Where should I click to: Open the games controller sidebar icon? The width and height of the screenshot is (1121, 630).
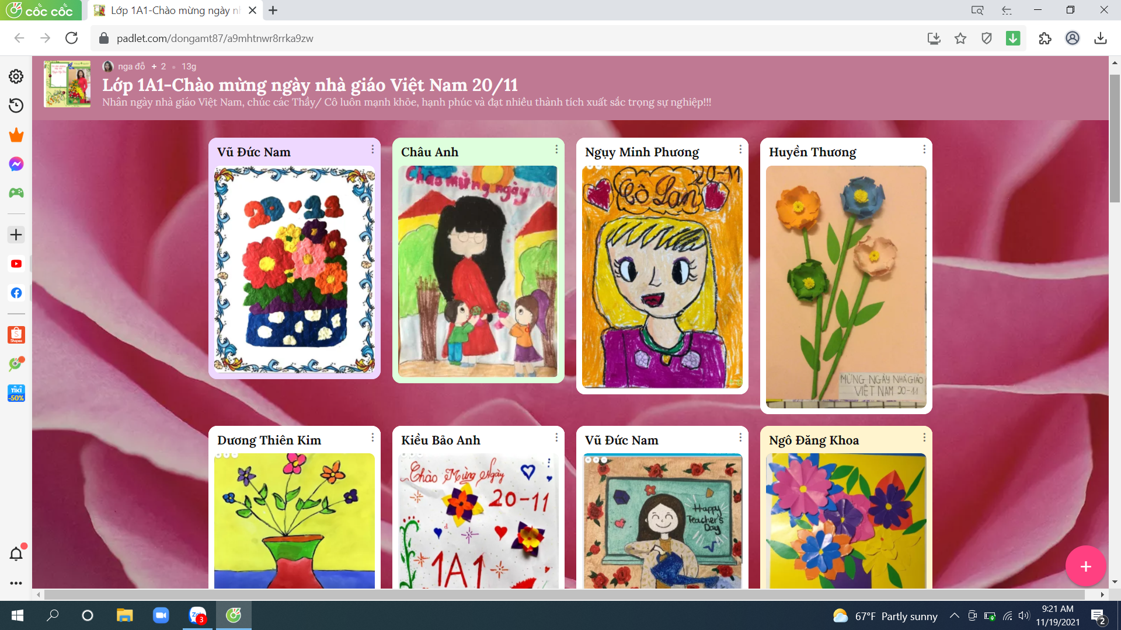click(16, 192)
